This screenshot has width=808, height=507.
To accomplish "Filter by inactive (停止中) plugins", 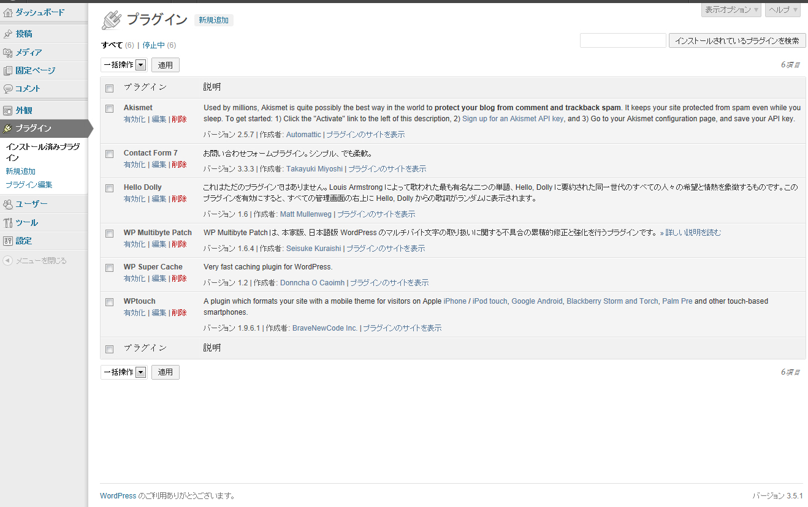I will pos(153,45).
